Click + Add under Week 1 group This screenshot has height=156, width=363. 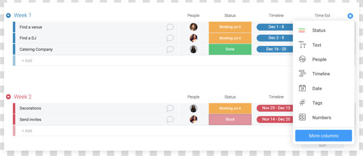click(27, 60)
